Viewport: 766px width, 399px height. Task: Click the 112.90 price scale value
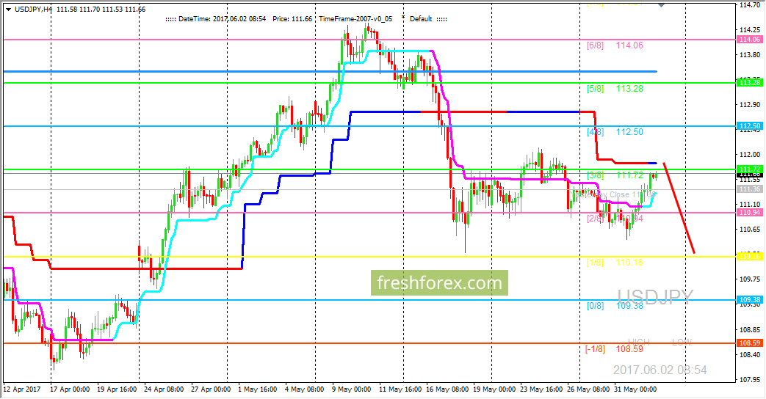[750, 105]
